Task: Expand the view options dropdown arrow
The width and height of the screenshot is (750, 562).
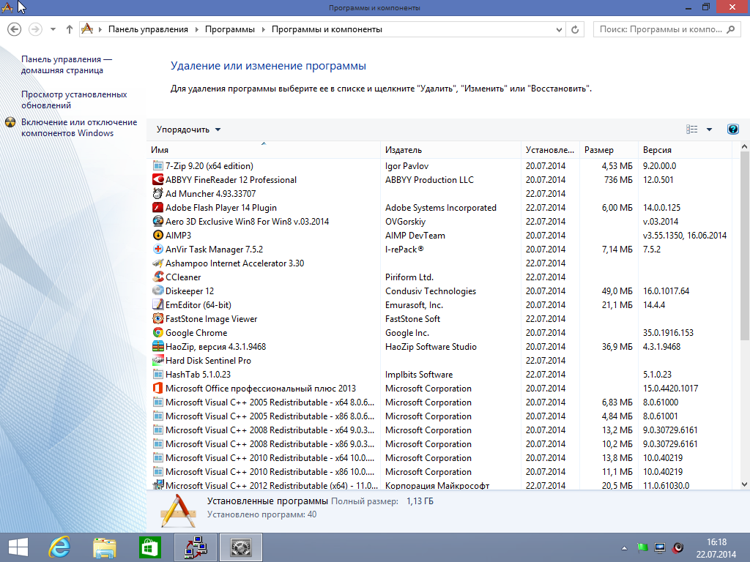Action: click(709, 129)
